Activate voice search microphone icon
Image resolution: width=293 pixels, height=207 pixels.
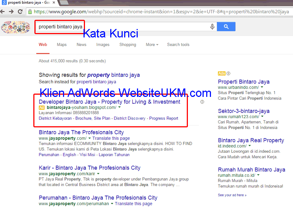[212, 26]
